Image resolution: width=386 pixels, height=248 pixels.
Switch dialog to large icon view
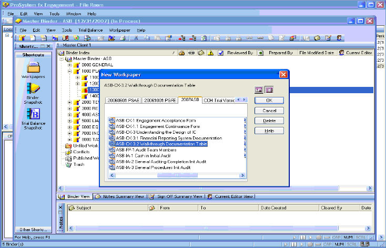259,90
